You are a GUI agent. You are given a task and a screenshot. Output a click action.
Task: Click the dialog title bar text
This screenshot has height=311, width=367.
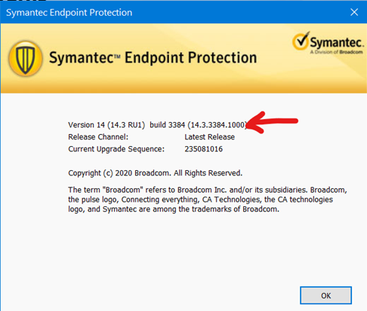[x=69, y=13]
